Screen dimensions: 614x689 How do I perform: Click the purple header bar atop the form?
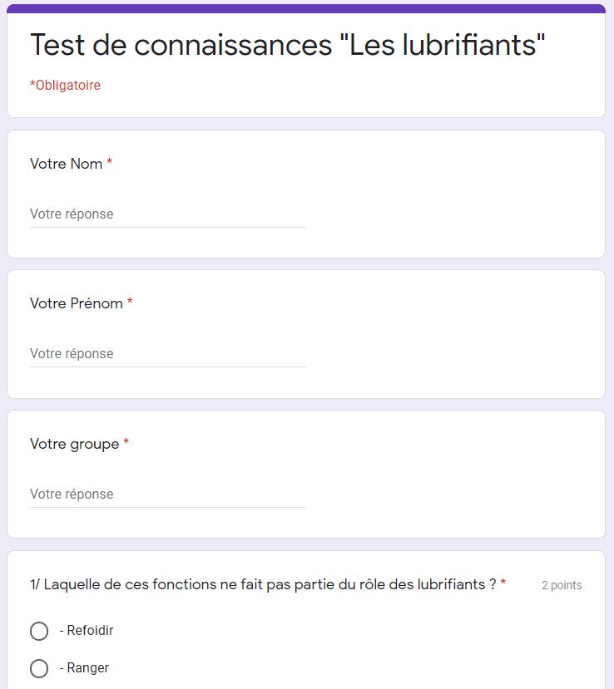point(306,8)
